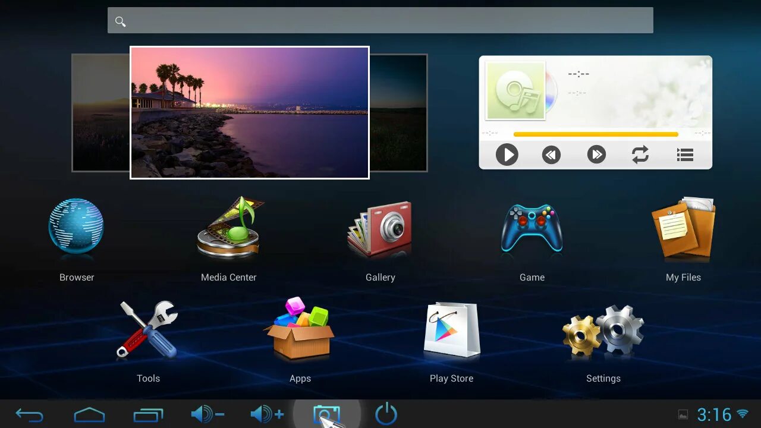761x428 pixels.
Task: Click the magnifier icon in search bar
Action: click(120, 22)
